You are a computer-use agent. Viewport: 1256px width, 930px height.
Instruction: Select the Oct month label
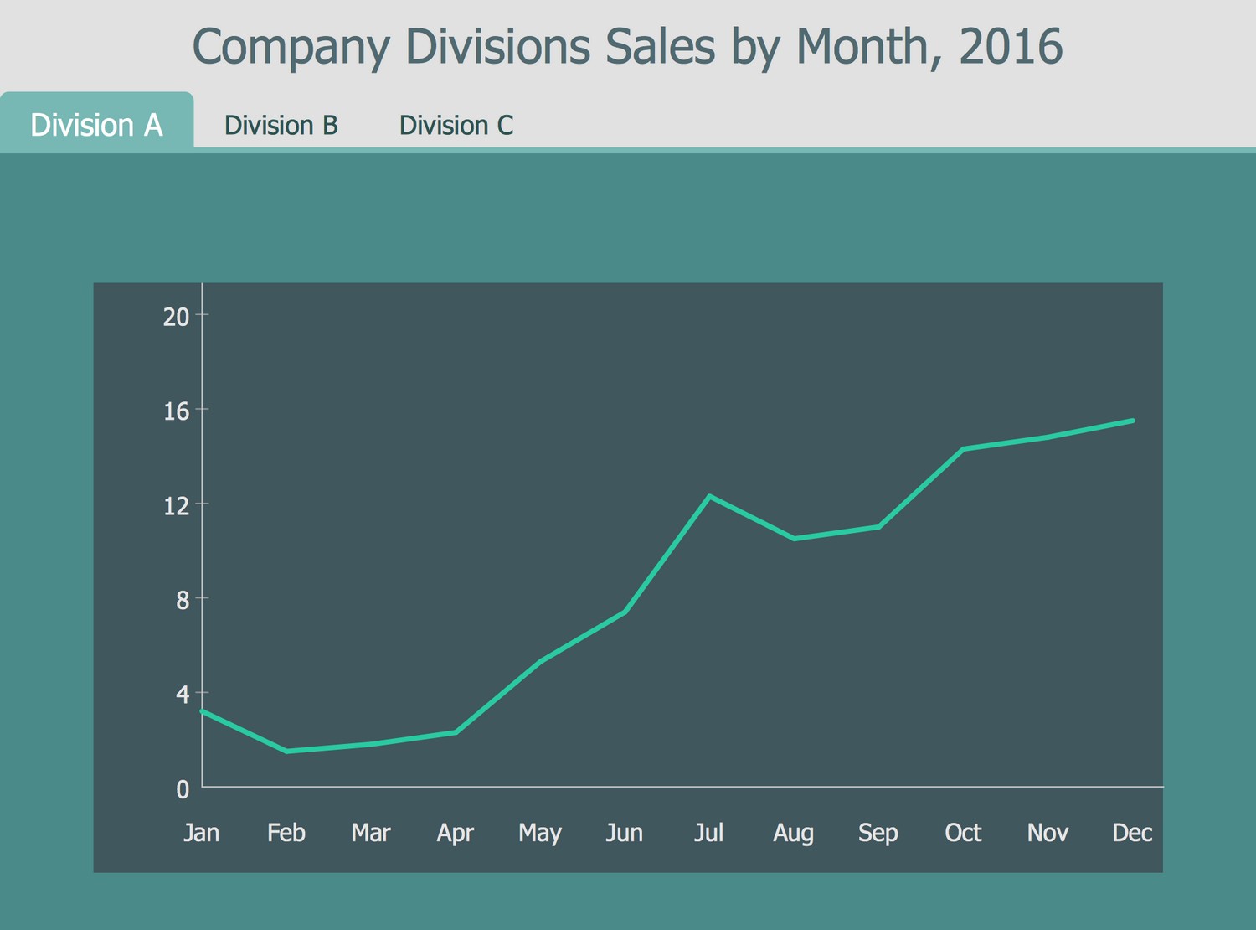click(x=963, y=833)
